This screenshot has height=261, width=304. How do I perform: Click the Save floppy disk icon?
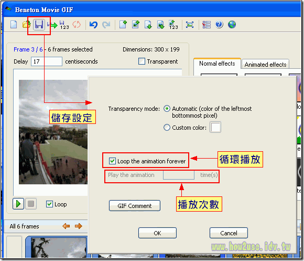(x=39, y=25)
